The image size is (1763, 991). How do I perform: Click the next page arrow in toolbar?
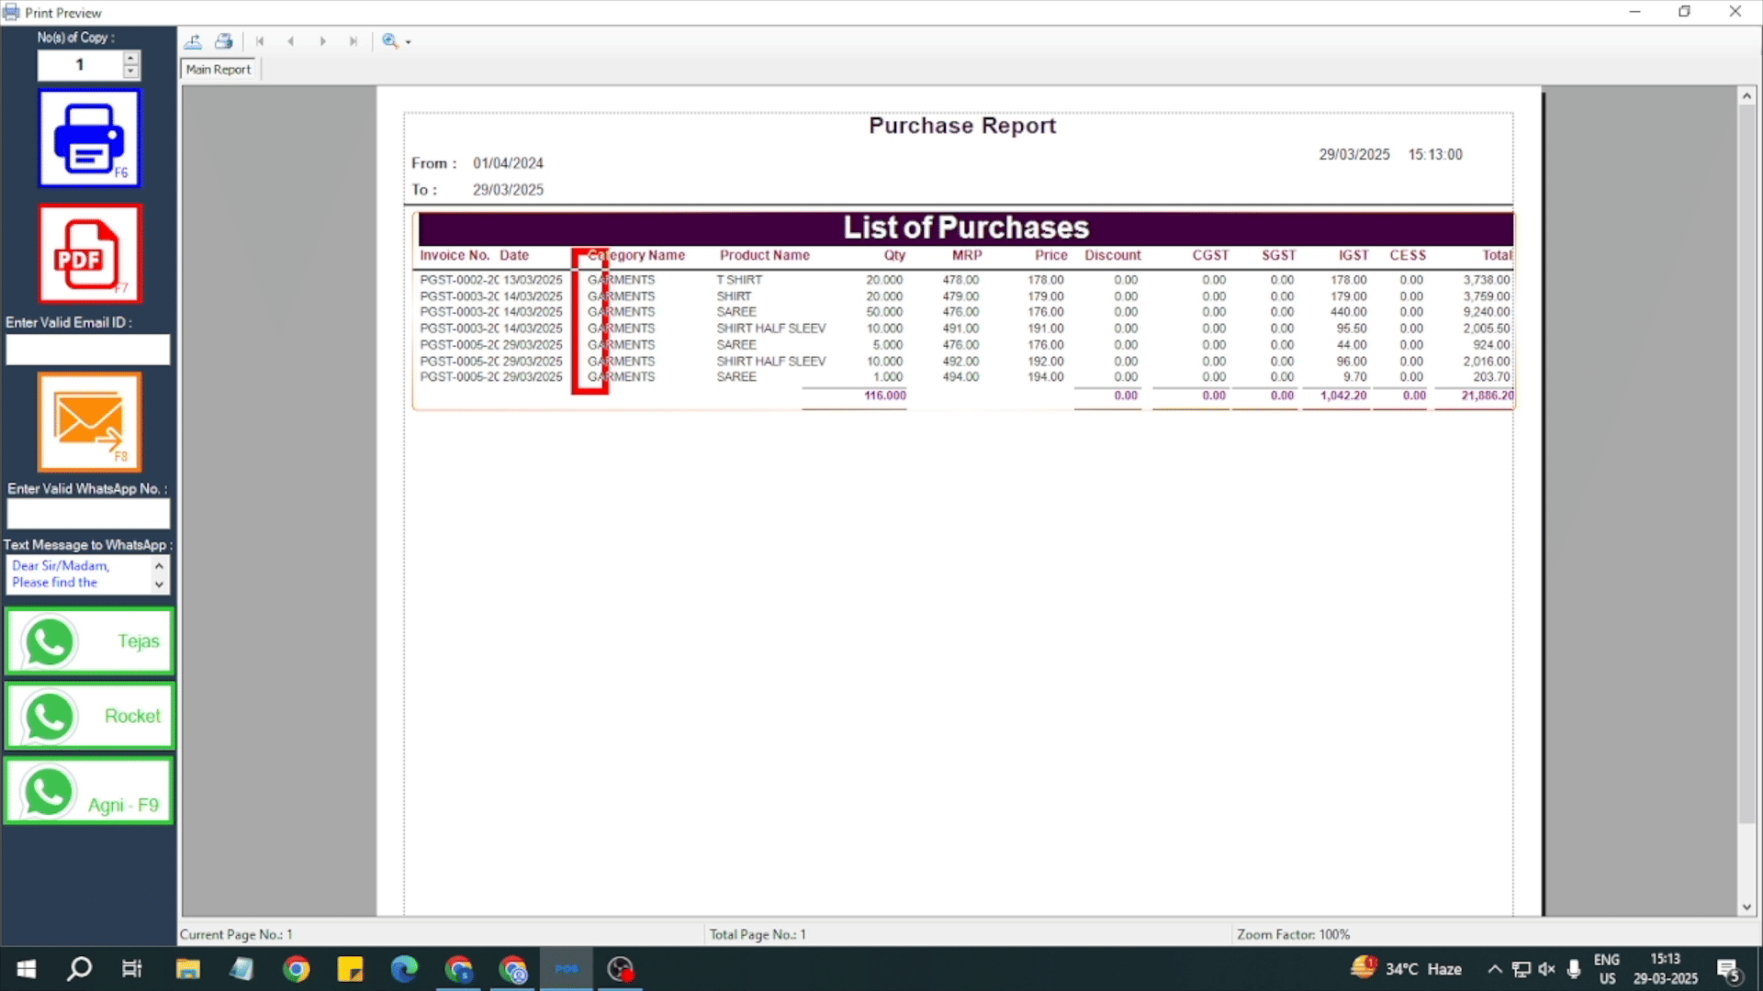click(322, 41)
